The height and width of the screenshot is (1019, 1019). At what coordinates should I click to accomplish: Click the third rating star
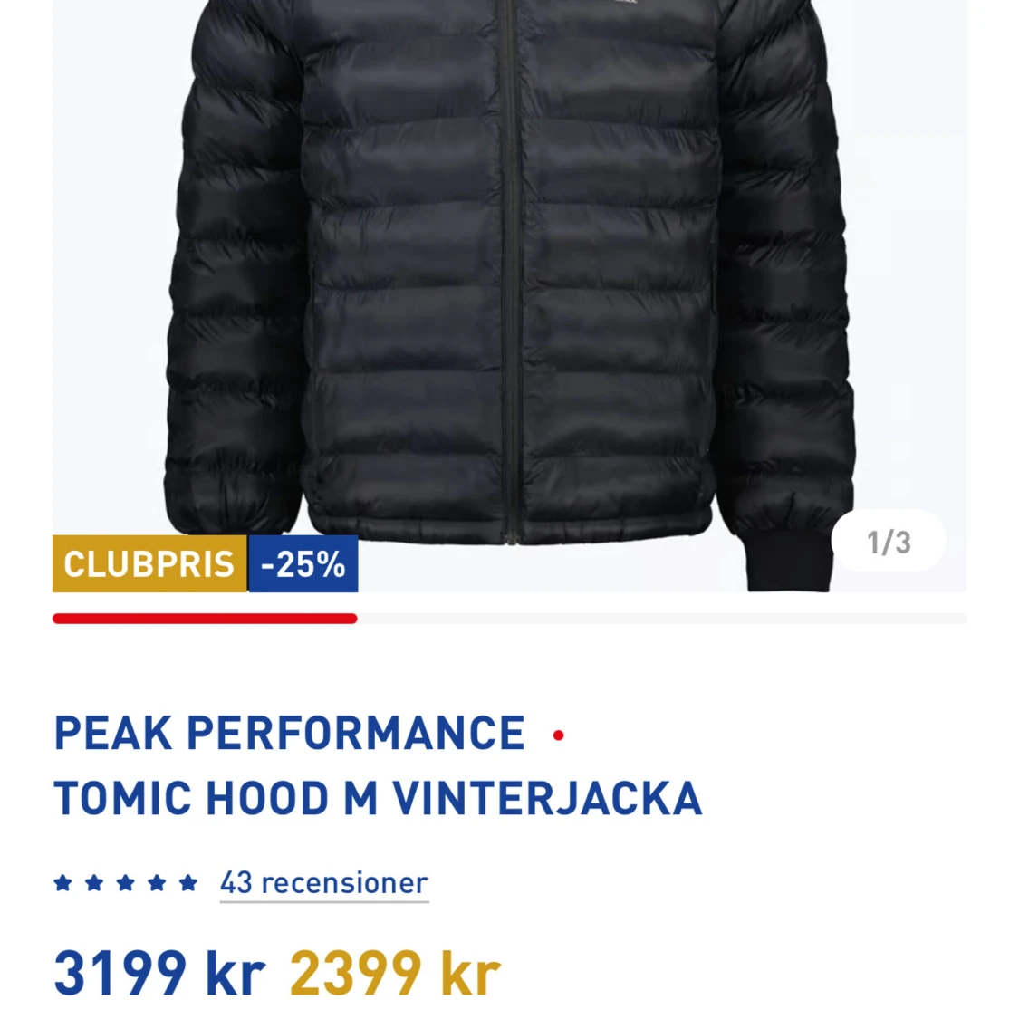coord(125,882)
